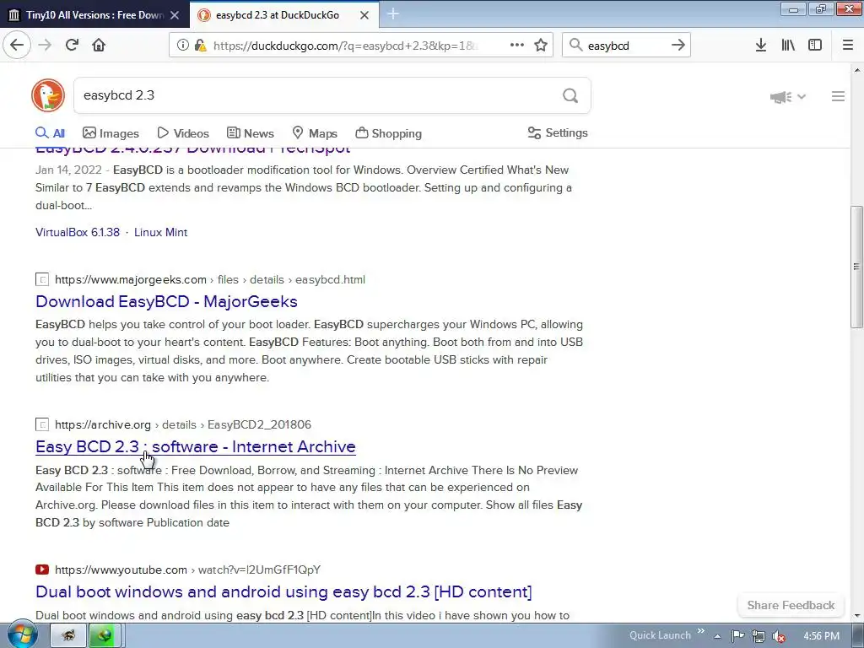Screen dimensions: 864x648
Task: Open the DuckDuckGo side menu icon
Action: coord(838,96)
